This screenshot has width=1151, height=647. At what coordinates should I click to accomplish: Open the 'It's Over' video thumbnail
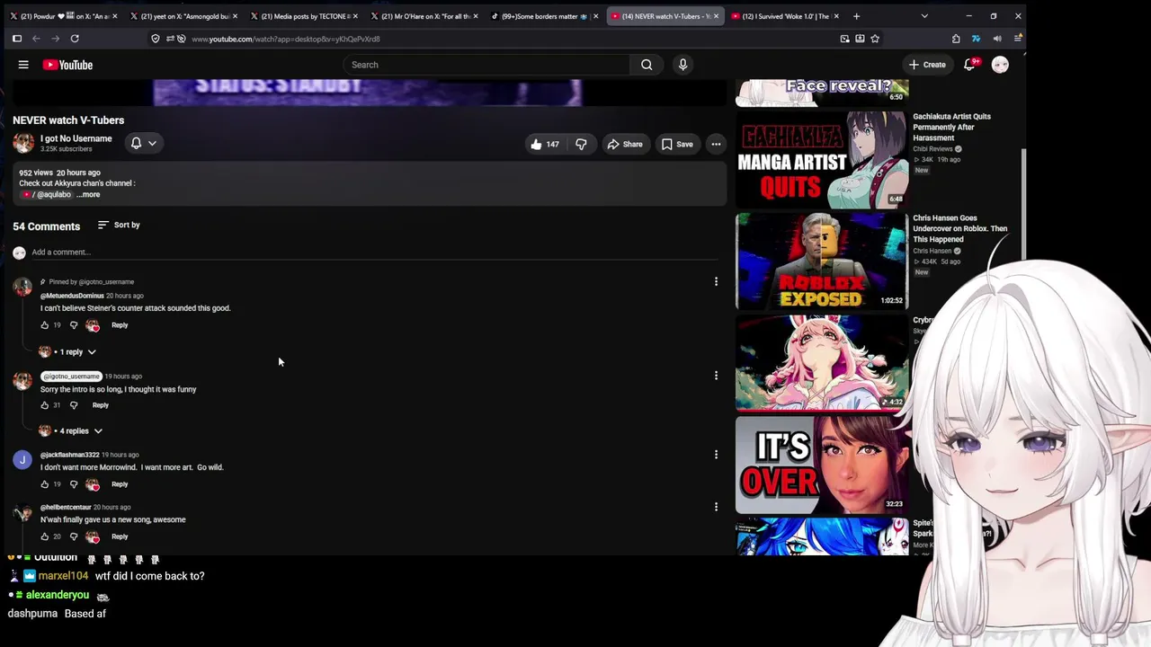coord(822,465)
